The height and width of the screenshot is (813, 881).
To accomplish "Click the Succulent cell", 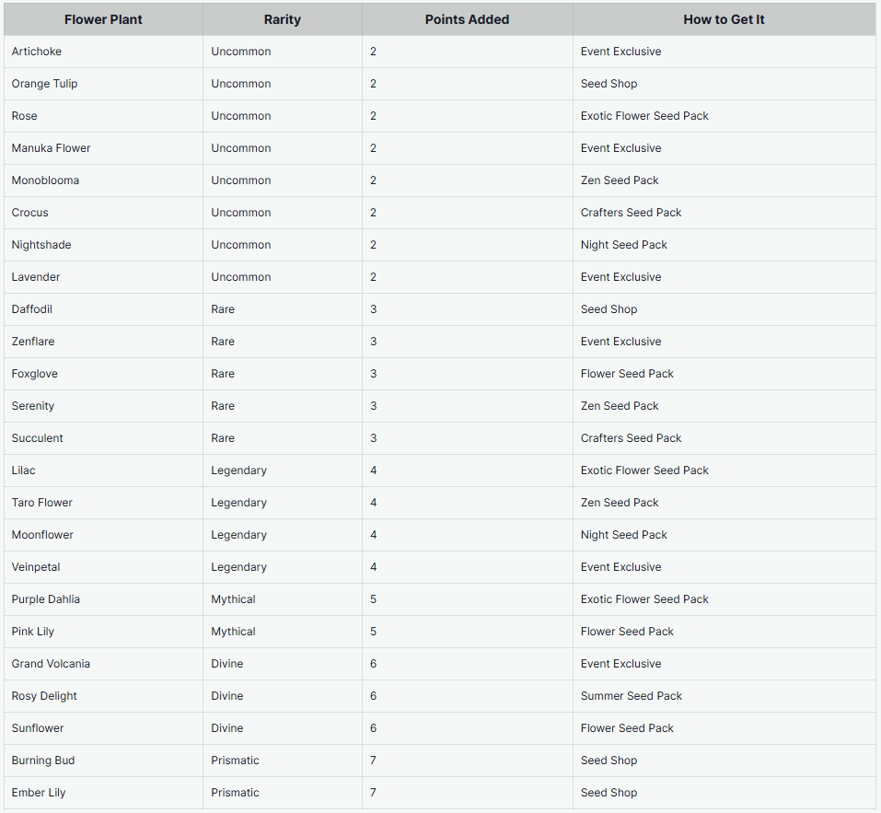I will pyautogui.click(x=38, y=438).
